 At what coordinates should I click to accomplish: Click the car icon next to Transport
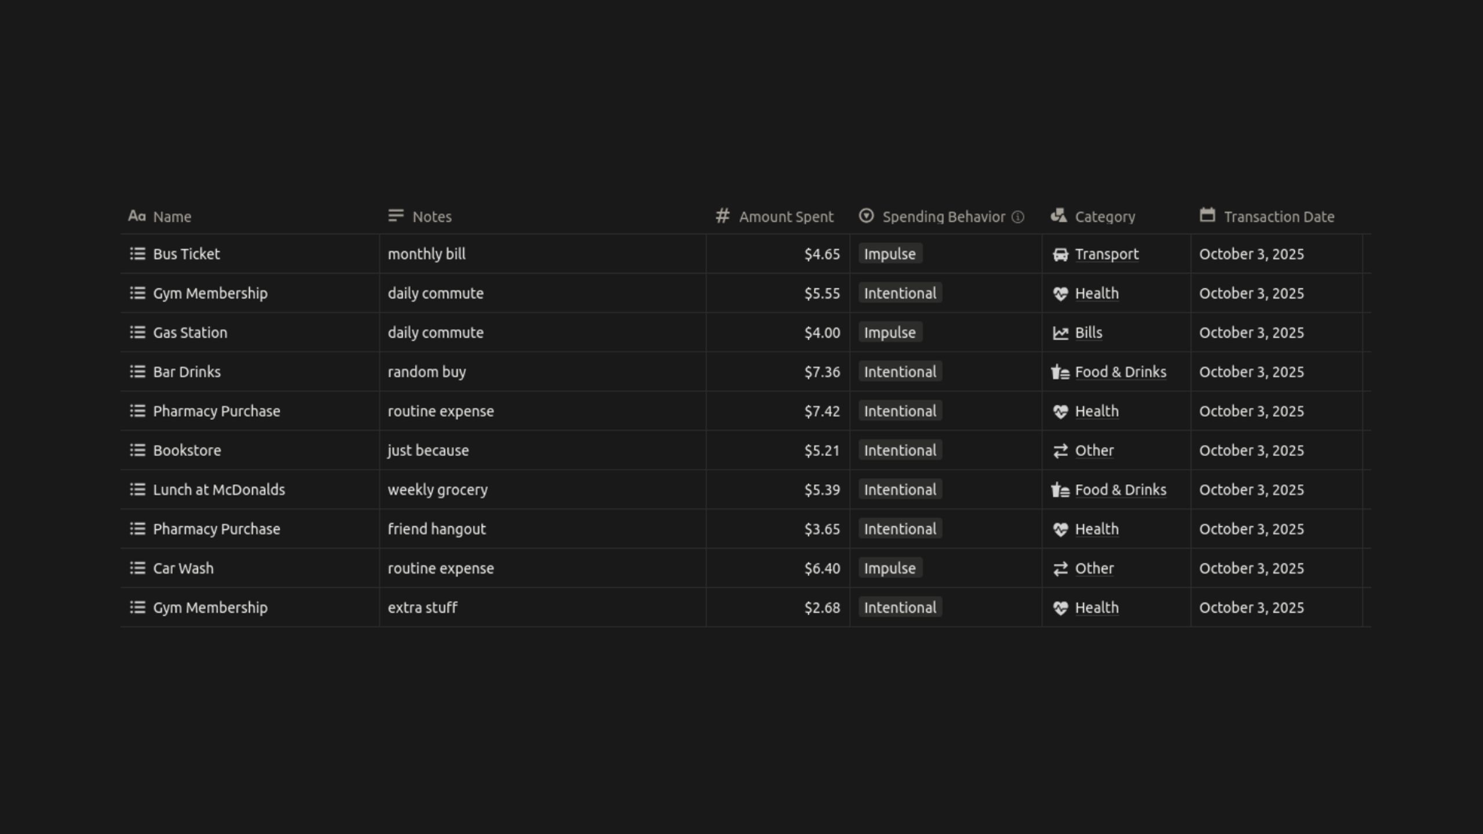click(x=1060, y=254)
